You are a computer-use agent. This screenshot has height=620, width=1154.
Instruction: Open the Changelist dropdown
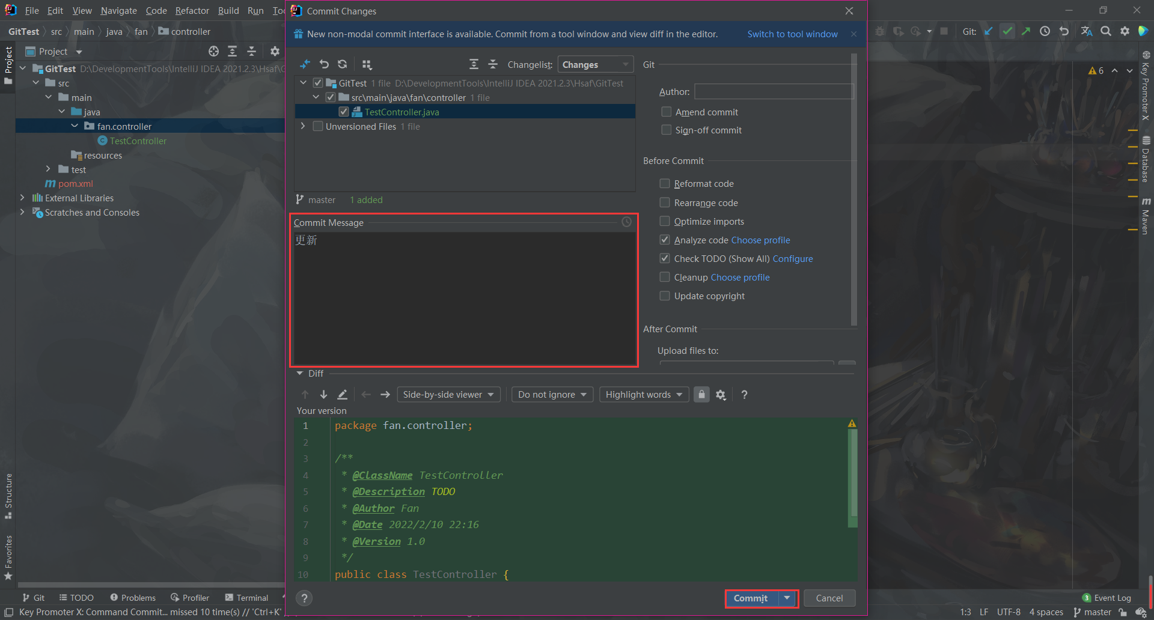coord(595,64)
